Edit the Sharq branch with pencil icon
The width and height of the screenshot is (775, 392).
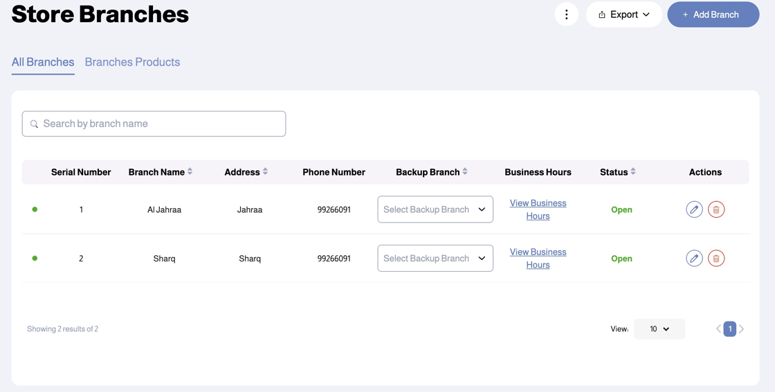[694, 258]
